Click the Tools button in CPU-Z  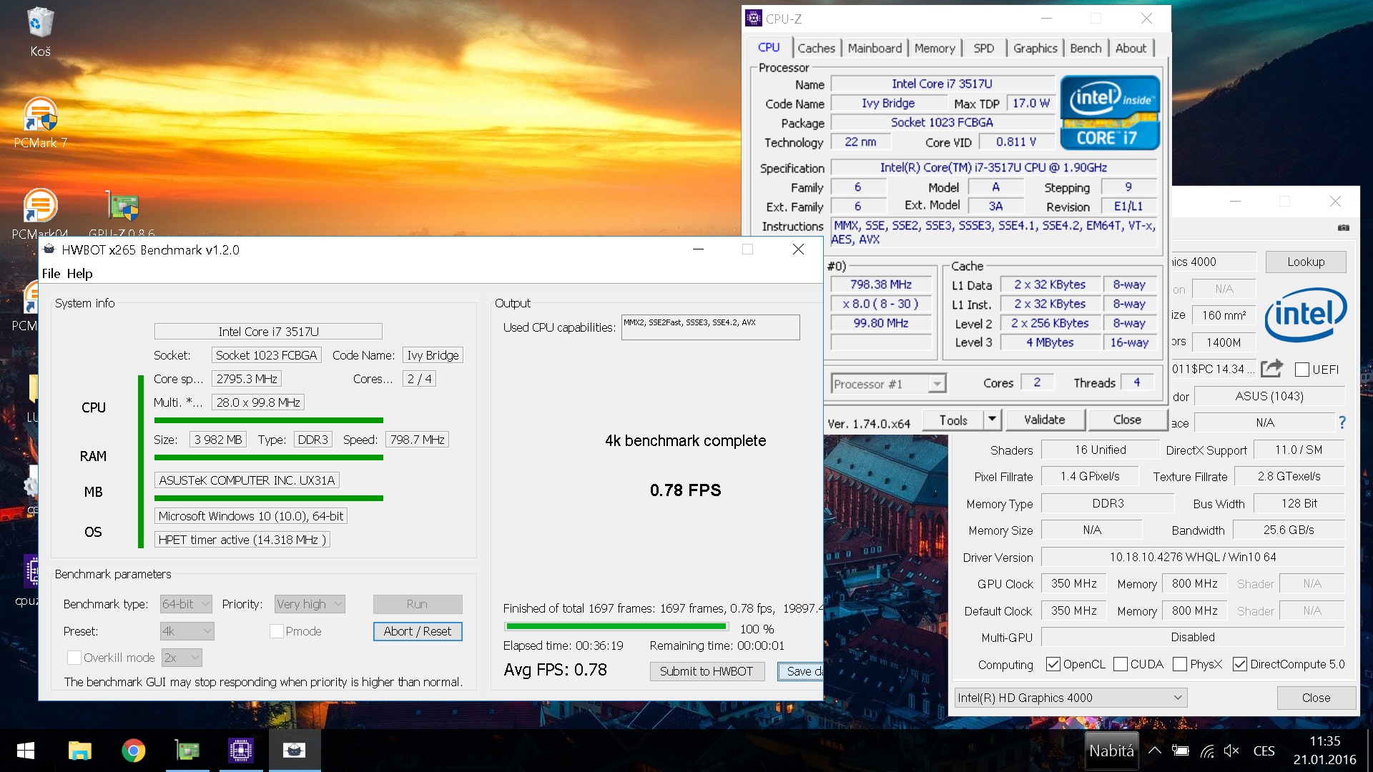(x=953, y=420)
